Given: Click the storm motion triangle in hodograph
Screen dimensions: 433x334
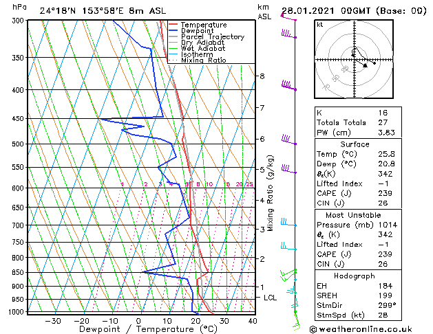Looking at the screenshot, I should click(365, 65).
